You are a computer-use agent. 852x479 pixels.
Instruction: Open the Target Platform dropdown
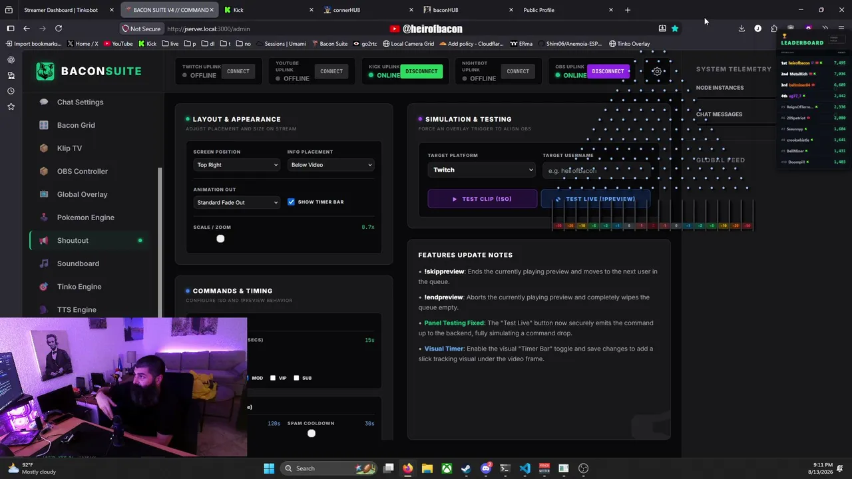(x=482, y=170)
